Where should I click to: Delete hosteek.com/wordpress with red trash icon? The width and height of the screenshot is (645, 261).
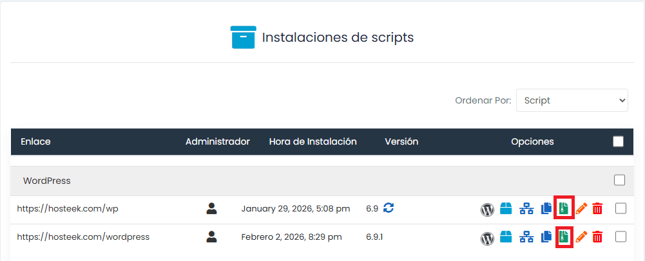[x=597, y=237]
